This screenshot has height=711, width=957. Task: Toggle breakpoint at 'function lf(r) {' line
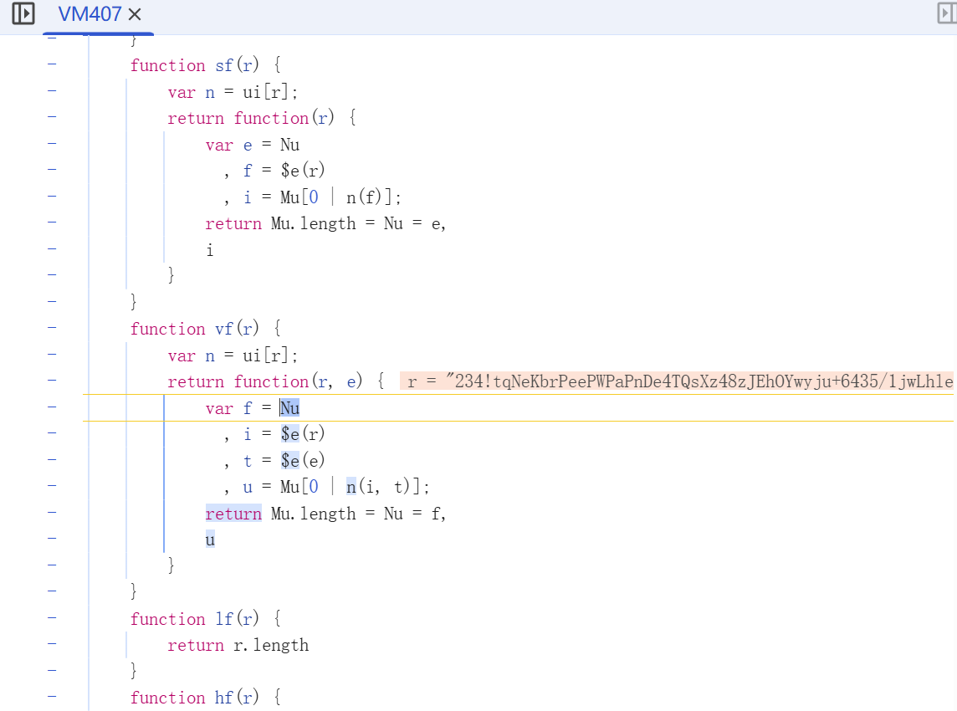(x=52, y=619)
